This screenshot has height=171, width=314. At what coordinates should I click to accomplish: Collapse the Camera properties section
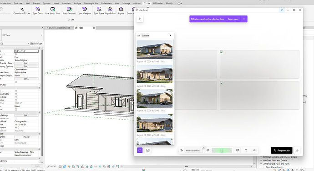[x=39, y=112]
